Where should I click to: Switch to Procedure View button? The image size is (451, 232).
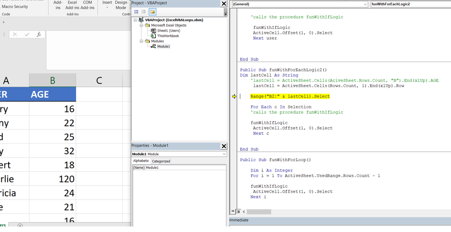[233, 212]
